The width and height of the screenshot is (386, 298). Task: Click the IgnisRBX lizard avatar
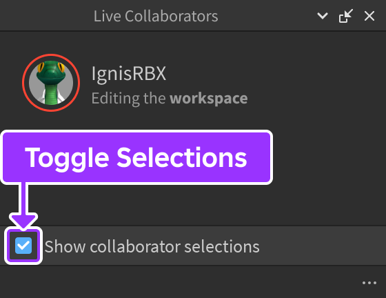coord(51,83)
